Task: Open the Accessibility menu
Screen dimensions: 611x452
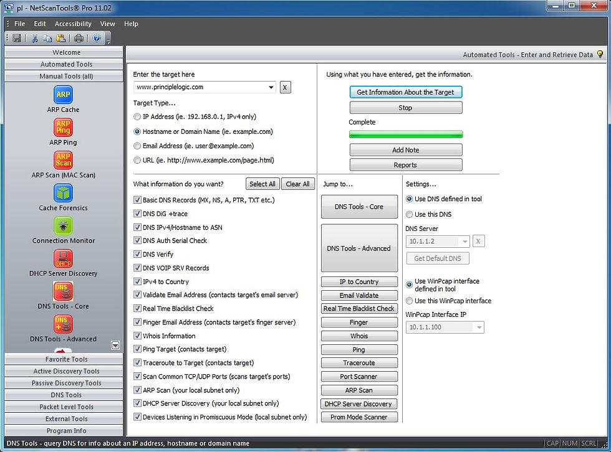Action: click(x=73, y=24)
